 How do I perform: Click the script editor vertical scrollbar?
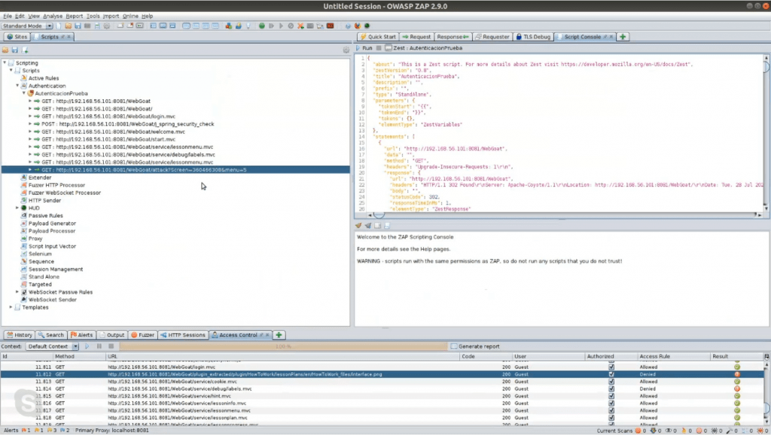click(x=766, y=134)
